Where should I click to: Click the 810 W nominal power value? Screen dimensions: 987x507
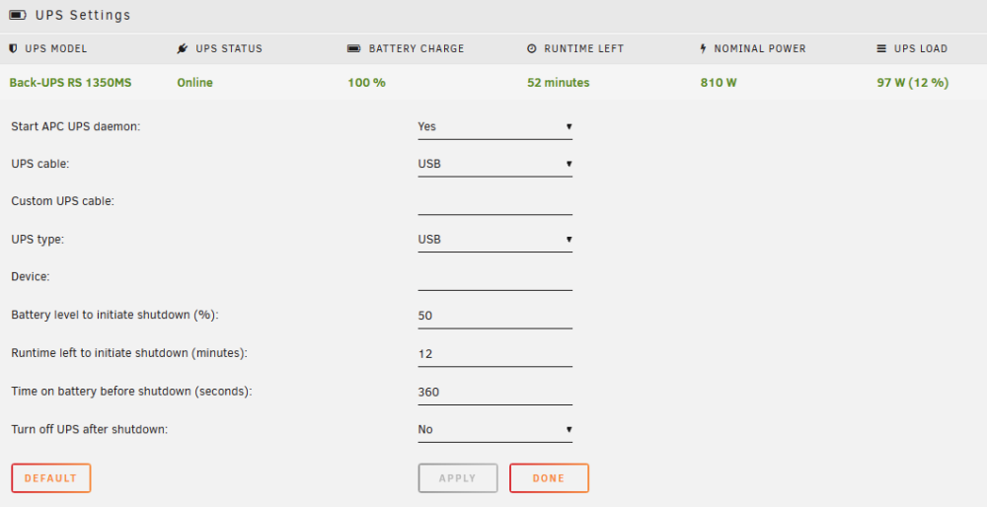pos(719,83)
